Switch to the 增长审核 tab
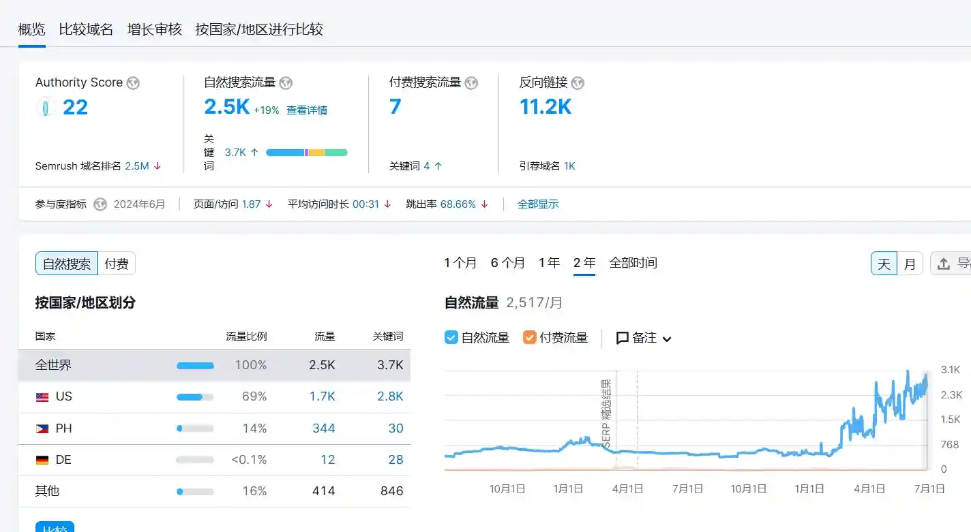The height and width of the screenshot is (532, 971). coord(154,29)
